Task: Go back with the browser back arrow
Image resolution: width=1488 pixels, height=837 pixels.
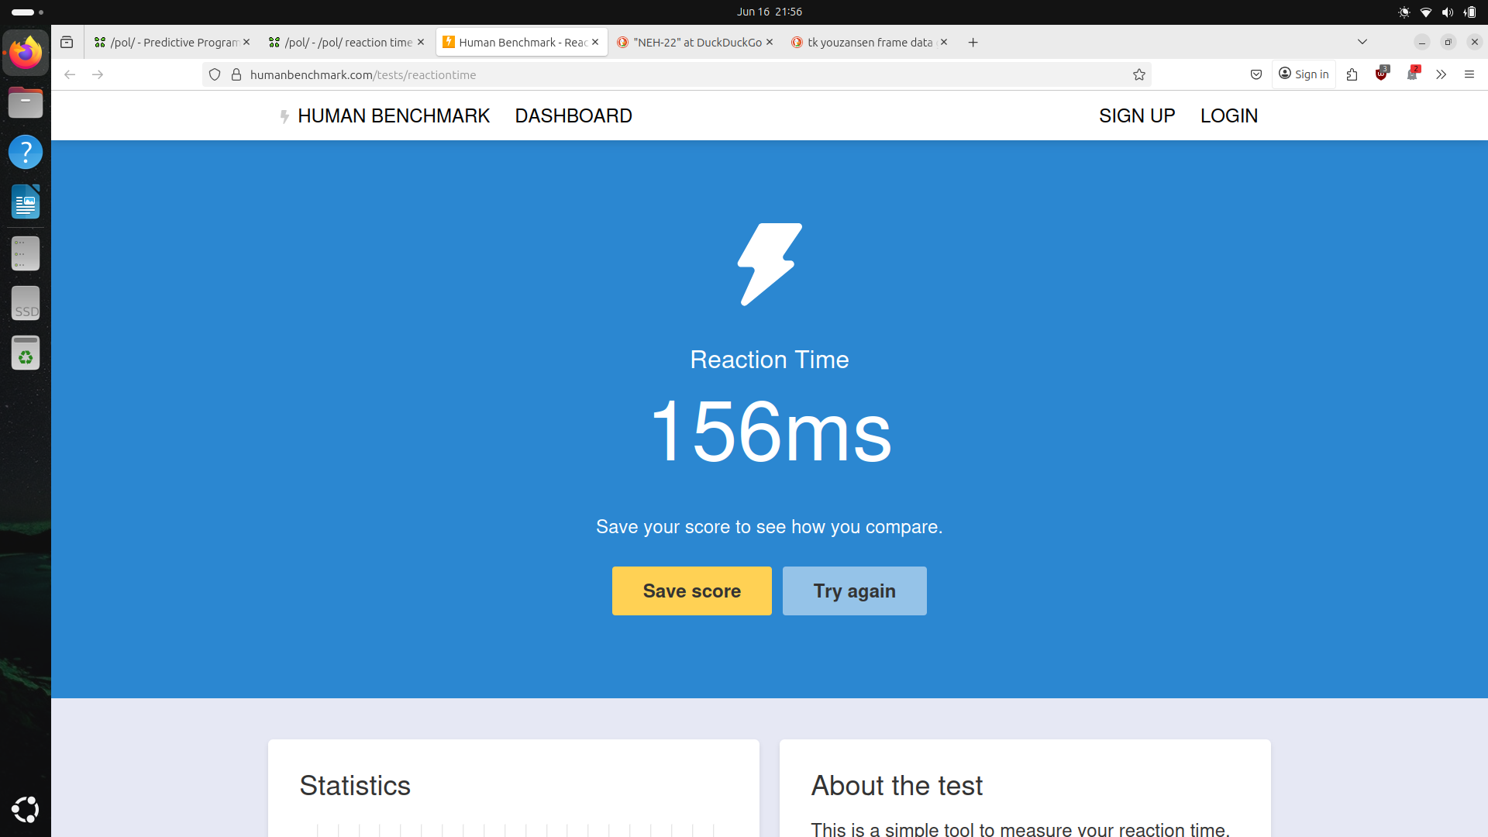Action: coord(70,74)
